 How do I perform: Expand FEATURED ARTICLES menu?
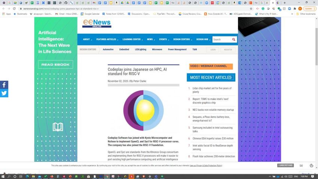click(107, 39)
